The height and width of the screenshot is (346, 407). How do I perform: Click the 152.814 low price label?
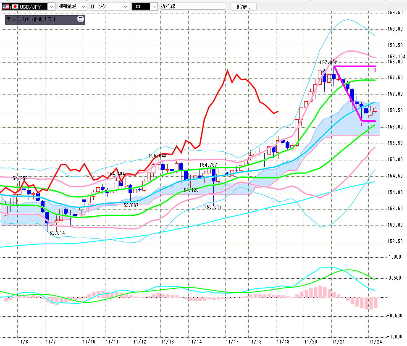[x=55, y=233]
